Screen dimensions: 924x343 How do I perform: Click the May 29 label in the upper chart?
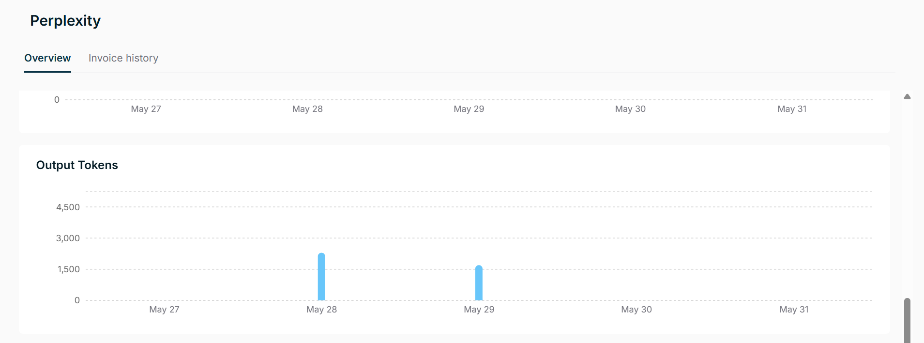point(469,109)
